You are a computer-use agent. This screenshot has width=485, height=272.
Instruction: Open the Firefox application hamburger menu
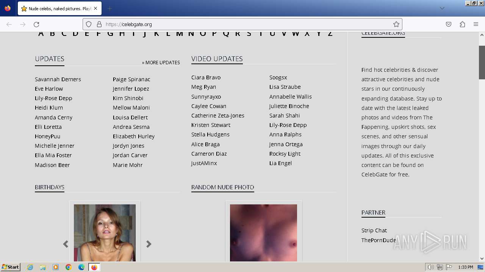point(476,24)
